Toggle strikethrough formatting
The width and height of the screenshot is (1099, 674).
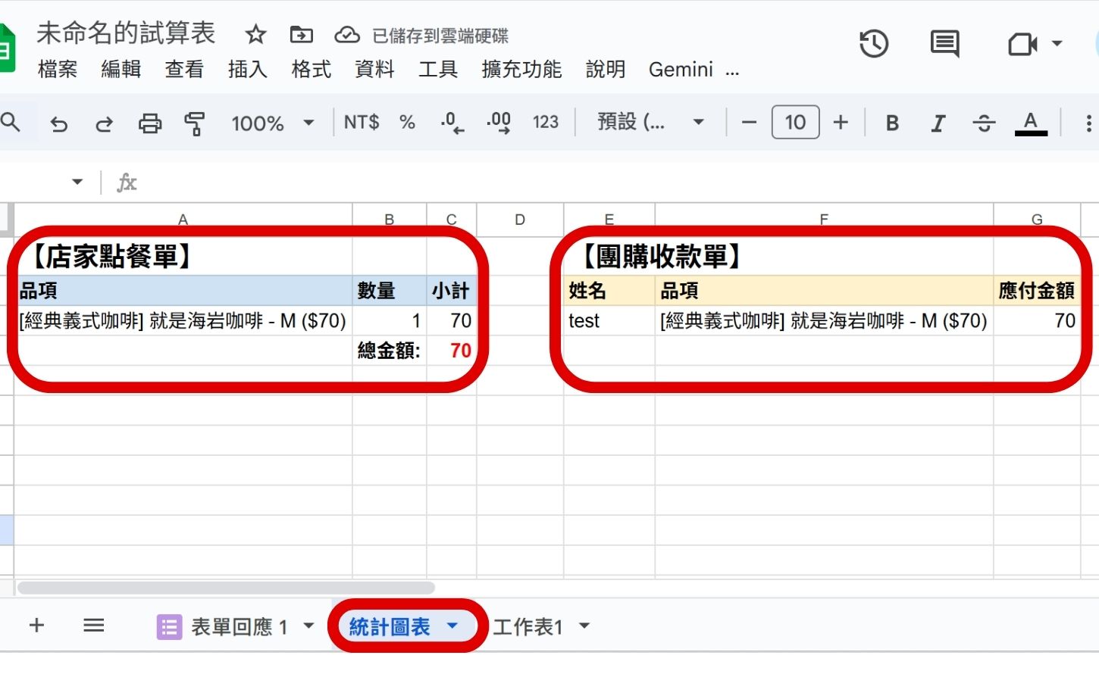[x=983, y=123]
